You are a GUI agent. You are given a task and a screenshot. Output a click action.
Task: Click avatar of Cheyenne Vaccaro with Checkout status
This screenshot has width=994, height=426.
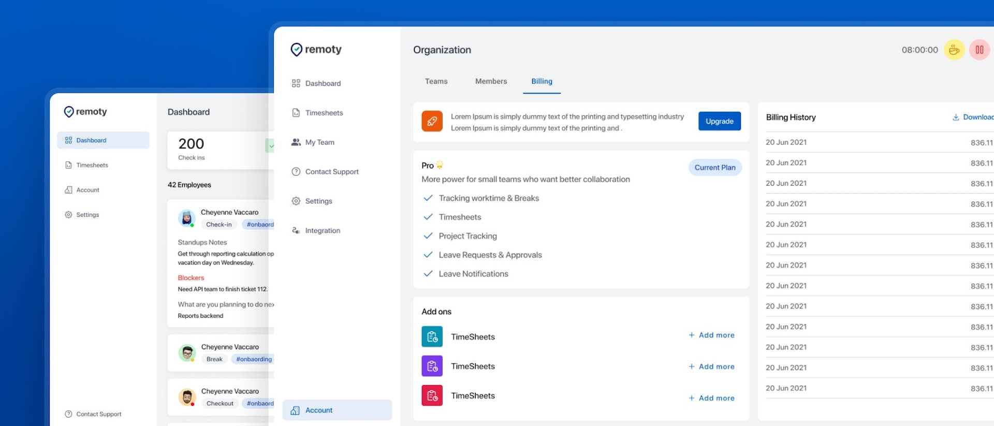click(x=187, y=397)
